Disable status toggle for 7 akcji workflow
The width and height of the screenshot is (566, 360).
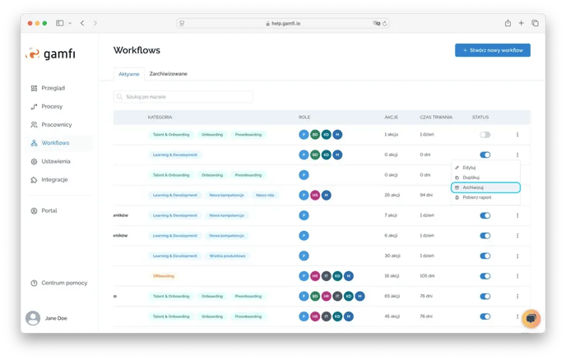click(x=485, y=215)
